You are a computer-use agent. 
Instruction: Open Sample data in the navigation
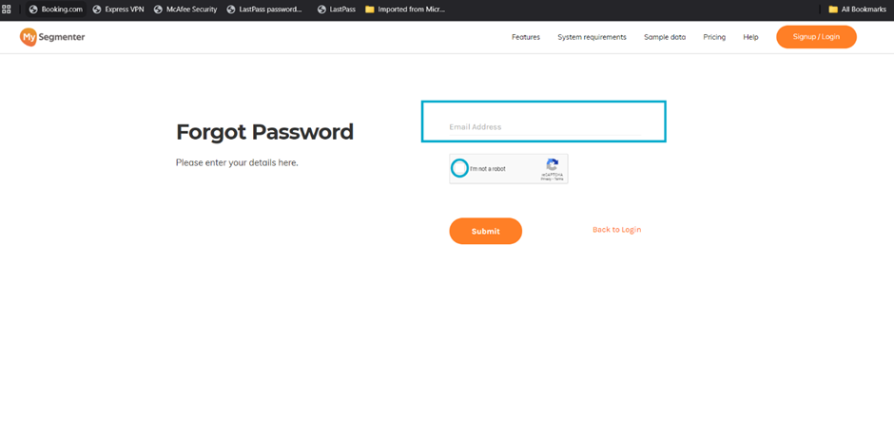tap(665, 37)
